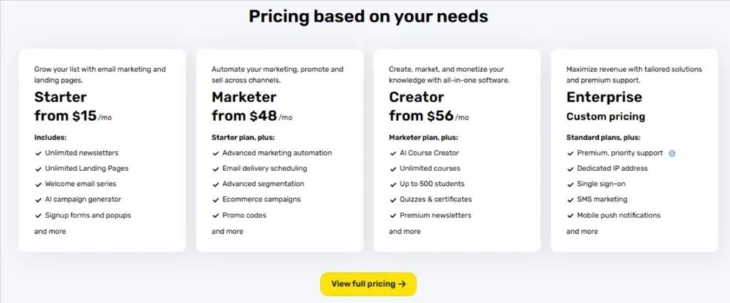This screenshot has height=303, width=730.
Task: Click checkmark next to Unlimited newsletters
Action: [x=38, y=153]
